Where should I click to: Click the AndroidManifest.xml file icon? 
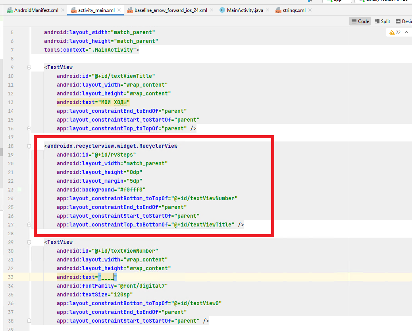click(10, 10)
